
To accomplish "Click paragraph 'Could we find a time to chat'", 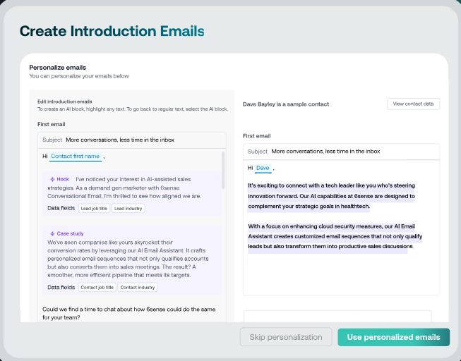I will point(128,313).
